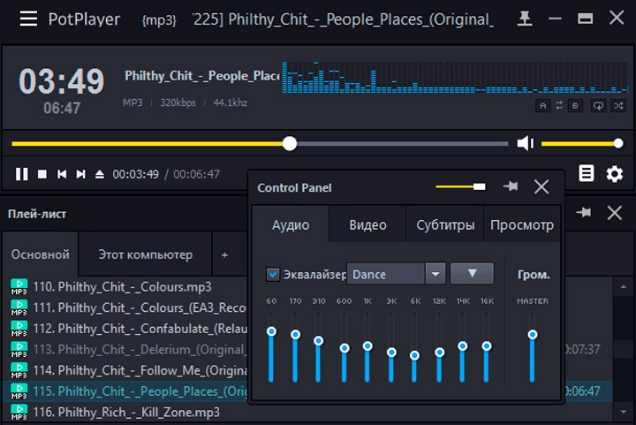Switch to the Субтитры tab
This screenshot has width=636, height=425.
pos(446,225)
